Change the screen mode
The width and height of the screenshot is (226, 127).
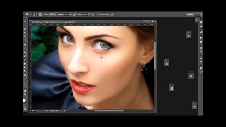[x=25, y=110]
